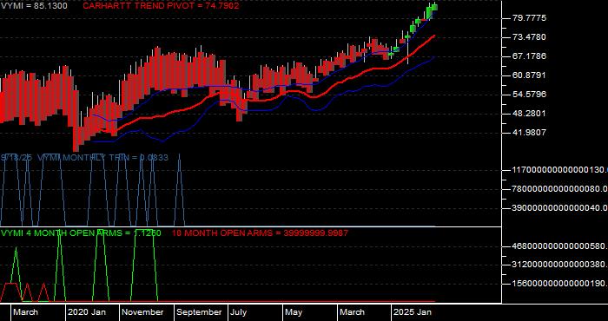Click the 41.9807 price axis value

530,133
